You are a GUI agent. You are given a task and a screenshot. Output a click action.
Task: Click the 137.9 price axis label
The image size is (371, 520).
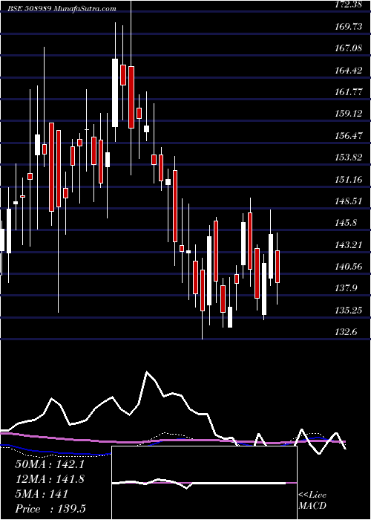(x=347, y=288)
